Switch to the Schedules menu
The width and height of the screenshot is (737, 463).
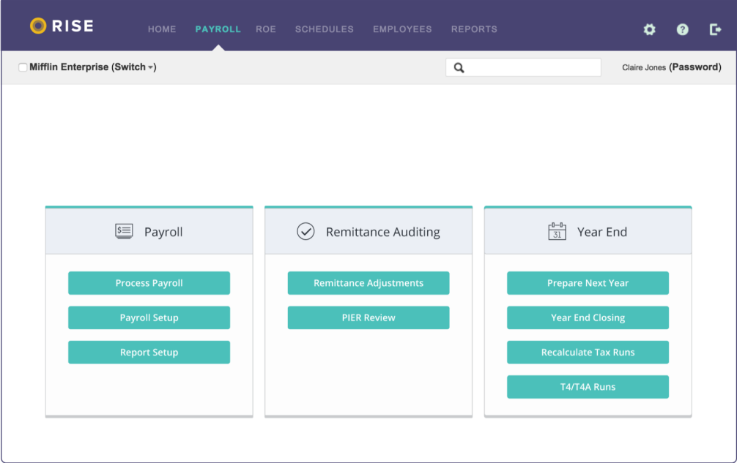(324, 29)
